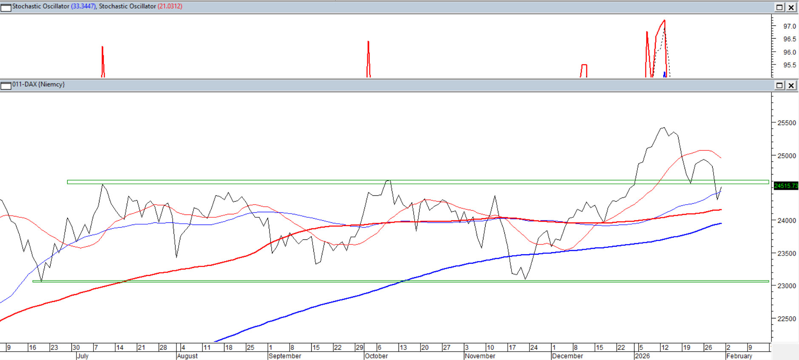Open the 011-DAX pane menu icon
The width and height of the screenshot is (799, 360).
pos(6,85)
